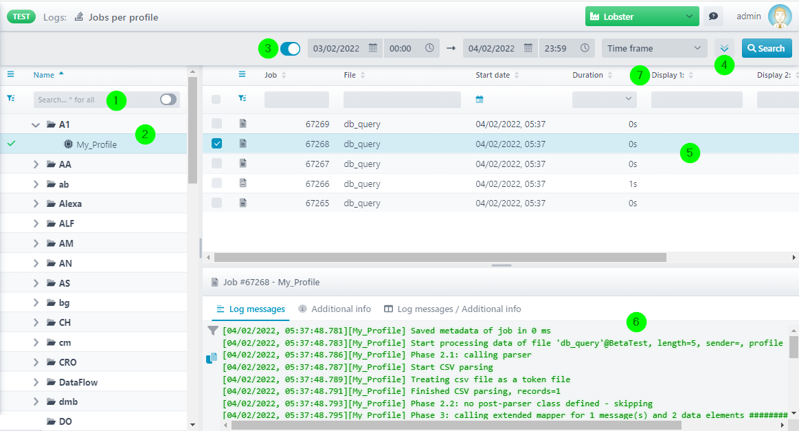Click document icon of job 67267
799x431 pixels.
[x=243, y=163]
